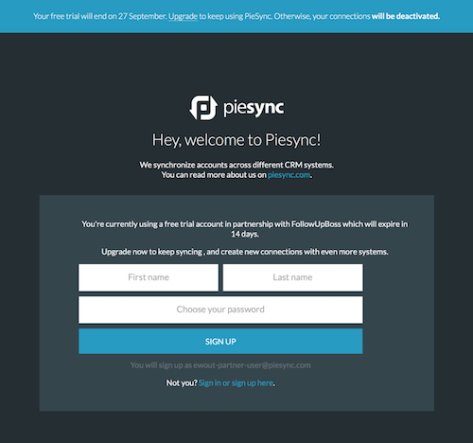Click into Choose your password field
The width and height of the screenshot is (473, 443).
point(220,310)
